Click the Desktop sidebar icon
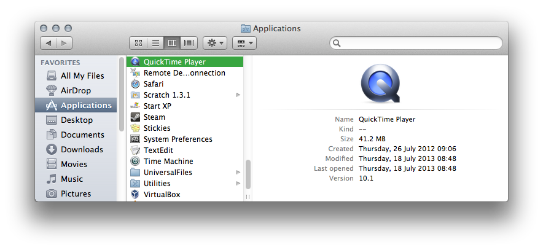543x250 pixels. point(52,120)
